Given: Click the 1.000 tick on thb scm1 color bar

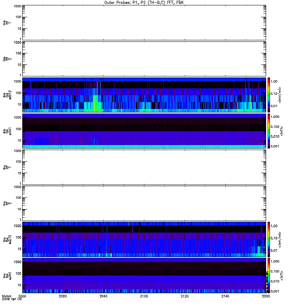Looking at the screenshot, I should 275,117.
